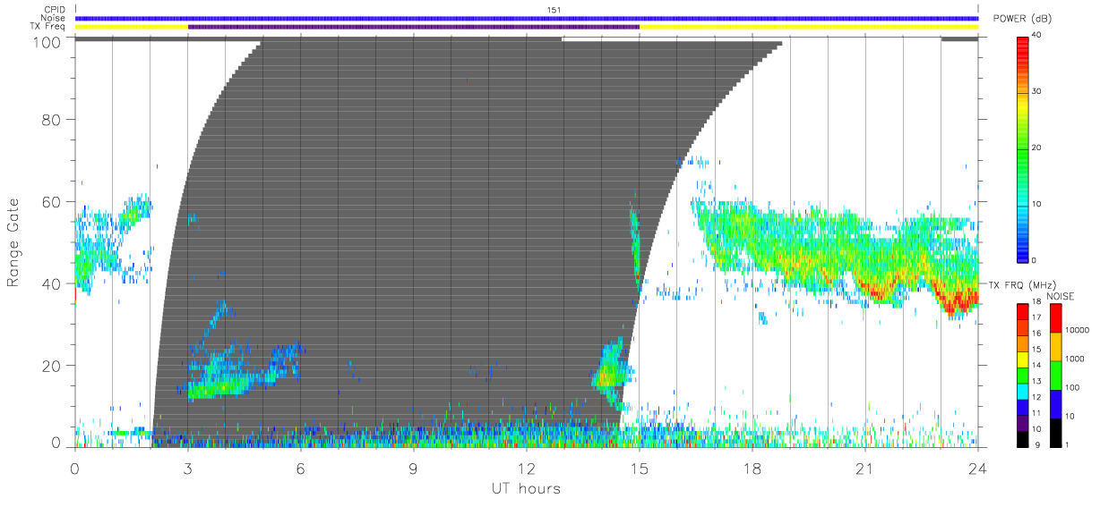Click the red 17-18 MHz swatch in TX FRQ legend

click(1023, 311)
